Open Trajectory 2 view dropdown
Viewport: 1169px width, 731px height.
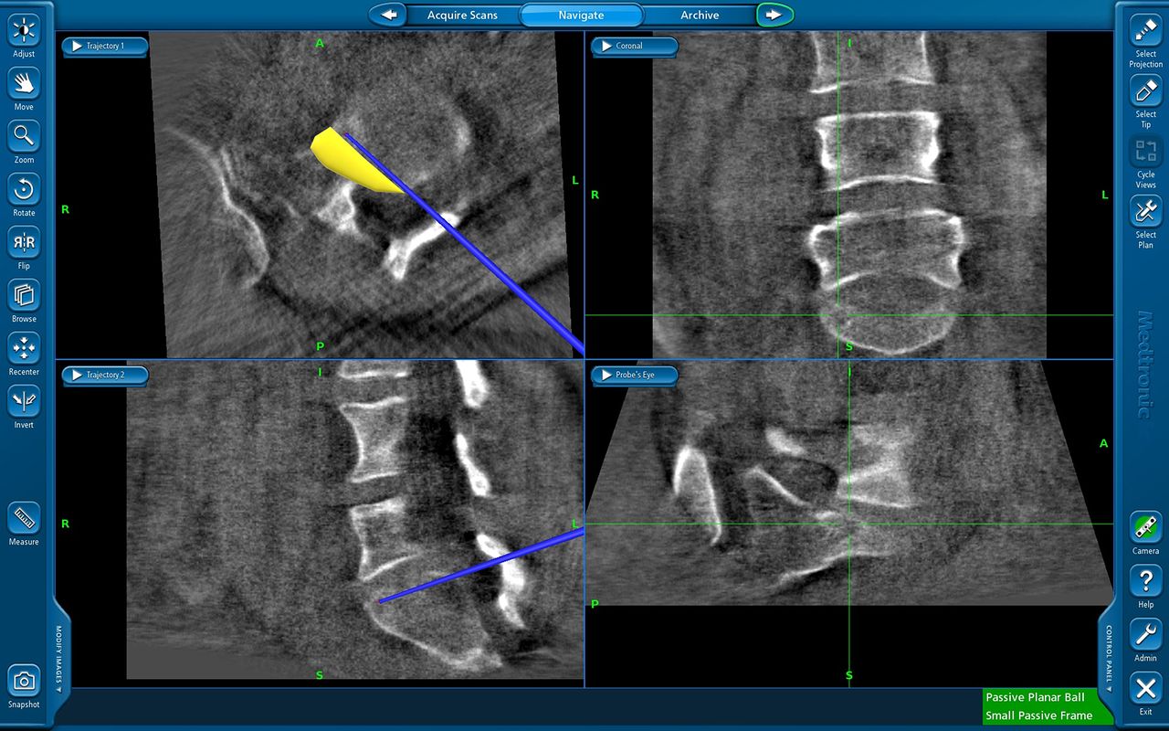[105, 375]
